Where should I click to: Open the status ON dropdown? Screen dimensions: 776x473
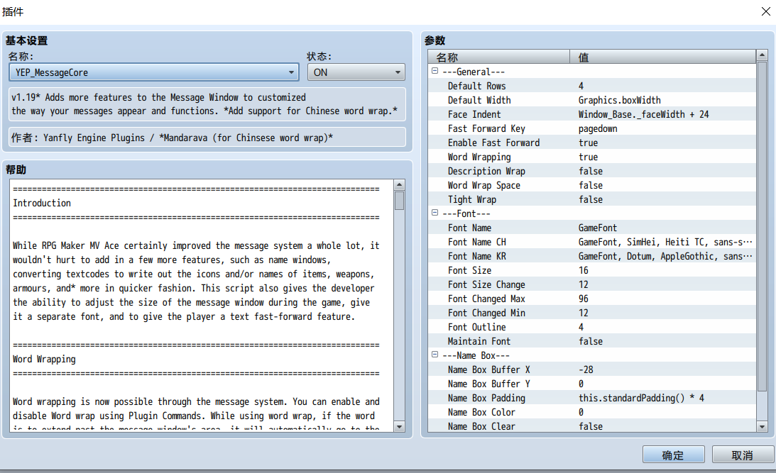coord(356,72)
